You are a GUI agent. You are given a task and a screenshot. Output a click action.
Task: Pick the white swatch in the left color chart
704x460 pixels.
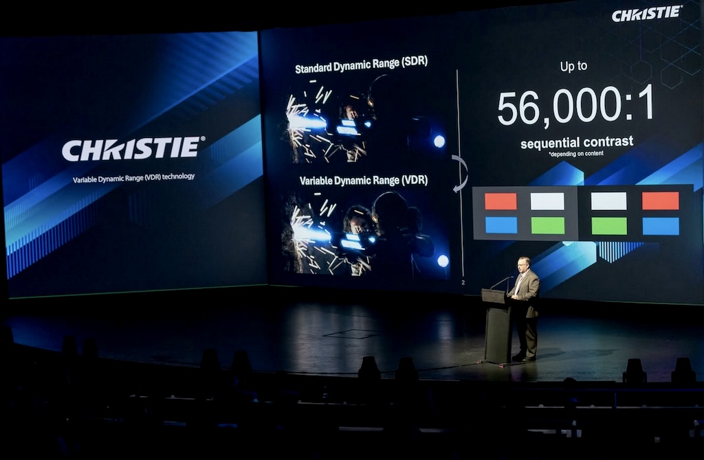click(547, 201)
